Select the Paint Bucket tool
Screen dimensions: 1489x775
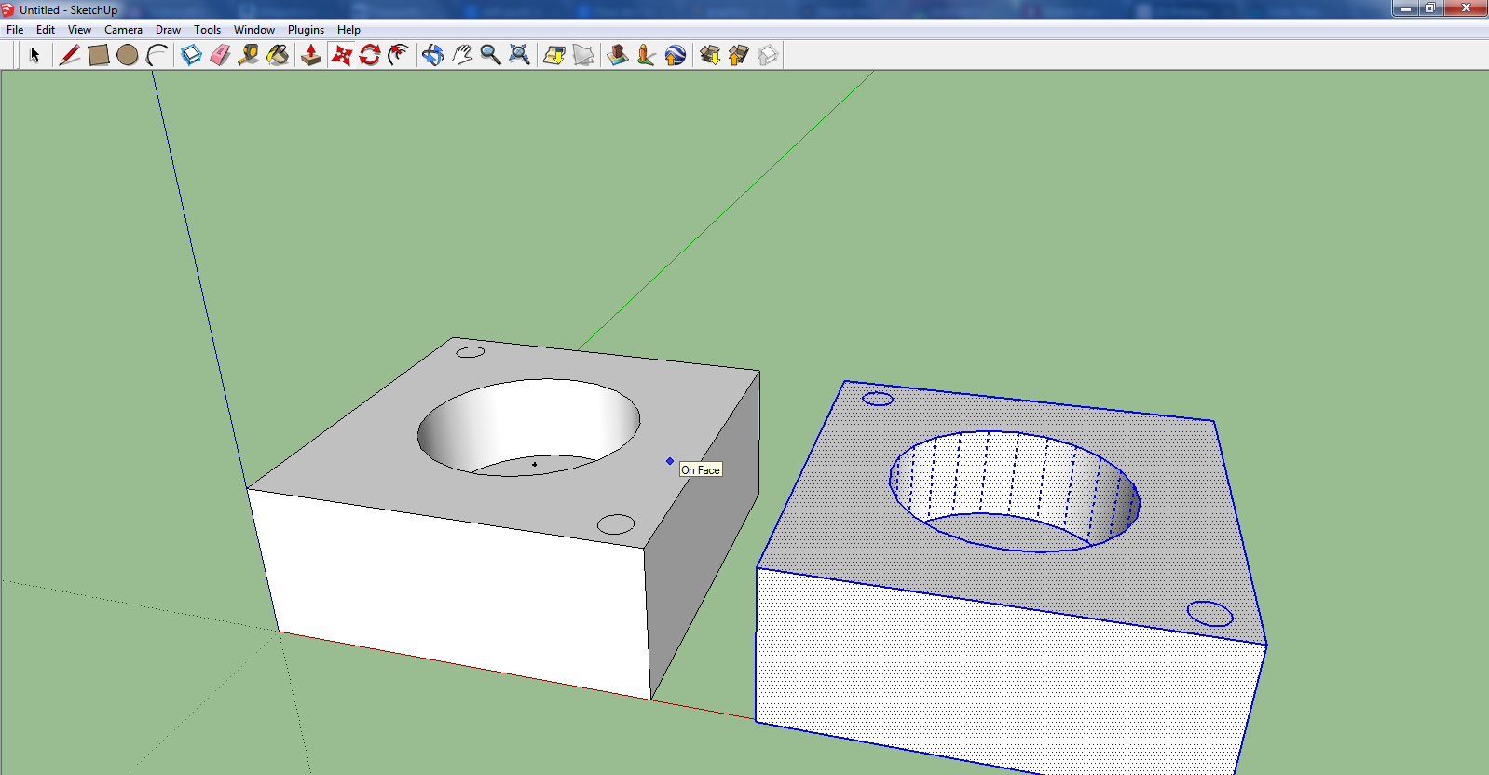click(278, 55)
